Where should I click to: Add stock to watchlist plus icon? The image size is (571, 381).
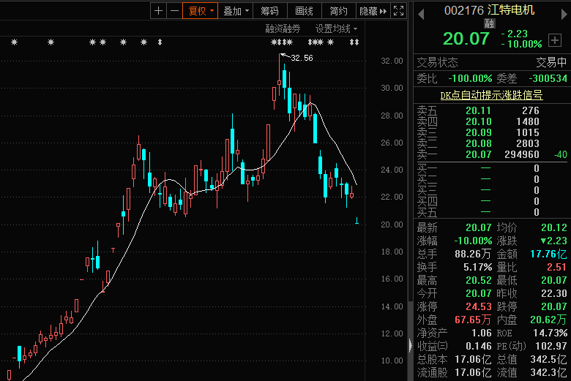(x=555, y=40)
